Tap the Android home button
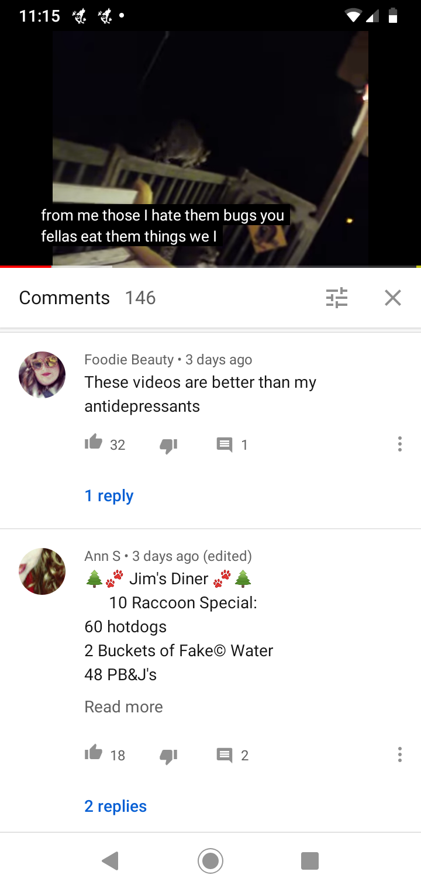The image size is (421, 889). 210,861
